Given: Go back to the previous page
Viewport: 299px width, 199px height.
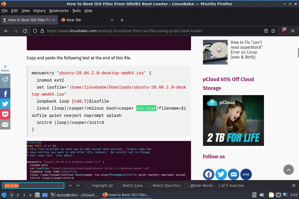Looking at the screenshot, I should 6,31.
